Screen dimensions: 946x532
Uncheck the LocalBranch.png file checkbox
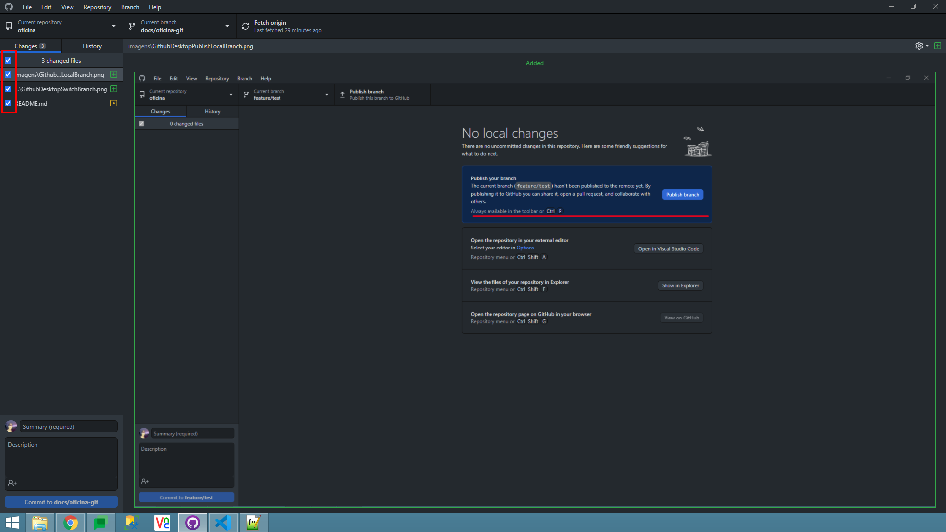point(8,74)
